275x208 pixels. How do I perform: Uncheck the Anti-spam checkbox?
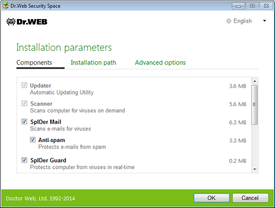(x=33, y=140)
